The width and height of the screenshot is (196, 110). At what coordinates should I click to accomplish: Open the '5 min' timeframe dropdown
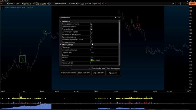pos(19,4)
